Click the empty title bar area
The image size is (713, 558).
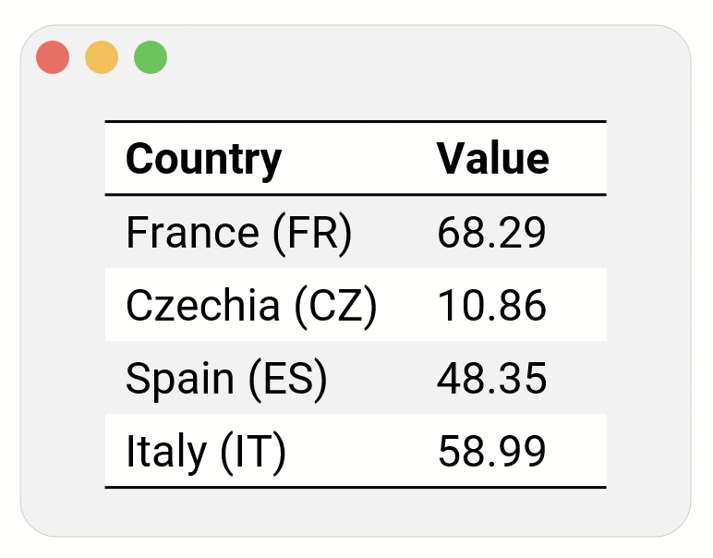click(416, 57)
